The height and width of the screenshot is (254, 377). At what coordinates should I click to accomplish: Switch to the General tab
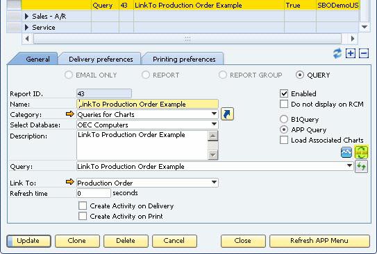tap(37, 59)
